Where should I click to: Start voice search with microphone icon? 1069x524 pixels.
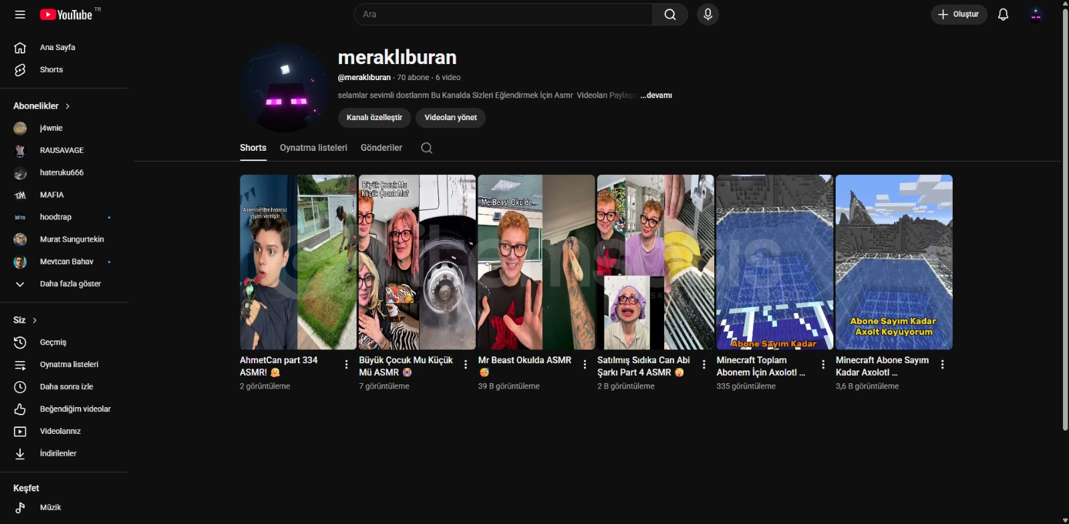(x=708, y=15)
